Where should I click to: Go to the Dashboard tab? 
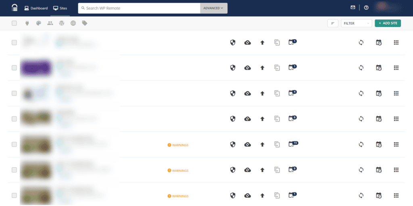(x=36, y=8)
